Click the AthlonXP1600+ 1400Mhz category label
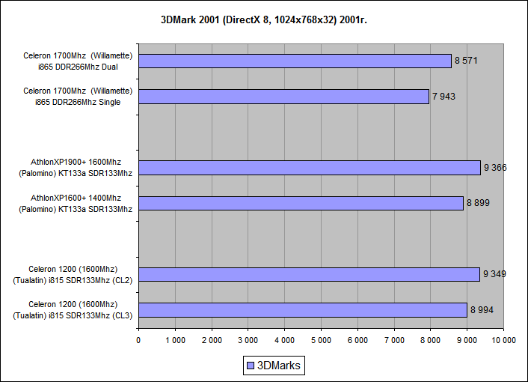This screenshot has width=528, height=382. tap(76, 203)
